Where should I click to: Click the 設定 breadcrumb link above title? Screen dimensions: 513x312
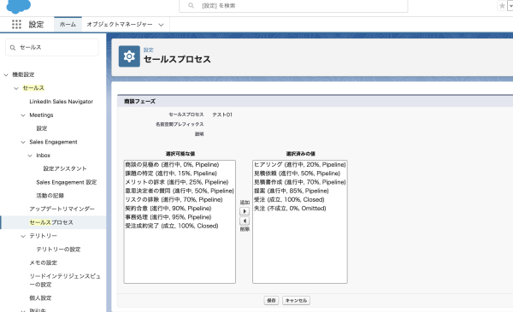coord(148,50)
